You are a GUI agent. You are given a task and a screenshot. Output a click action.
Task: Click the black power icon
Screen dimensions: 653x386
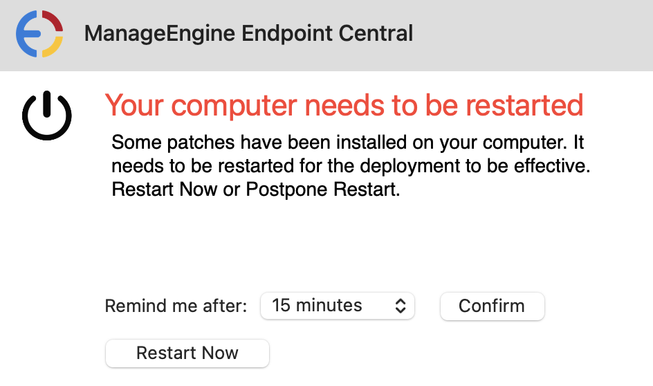[46, 115]
